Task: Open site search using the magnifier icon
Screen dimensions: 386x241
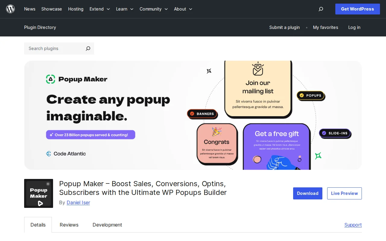Action: (x=321, y=9)
